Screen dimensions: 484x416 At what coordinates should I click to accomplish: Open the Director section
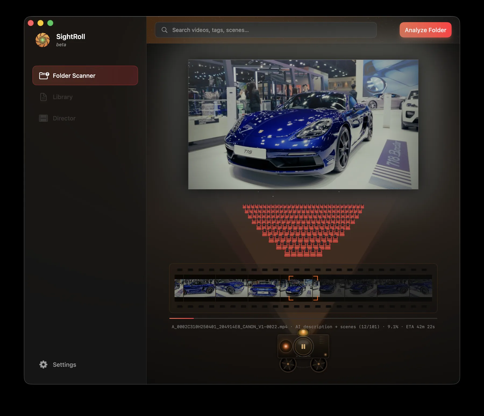tap(85, 118)
